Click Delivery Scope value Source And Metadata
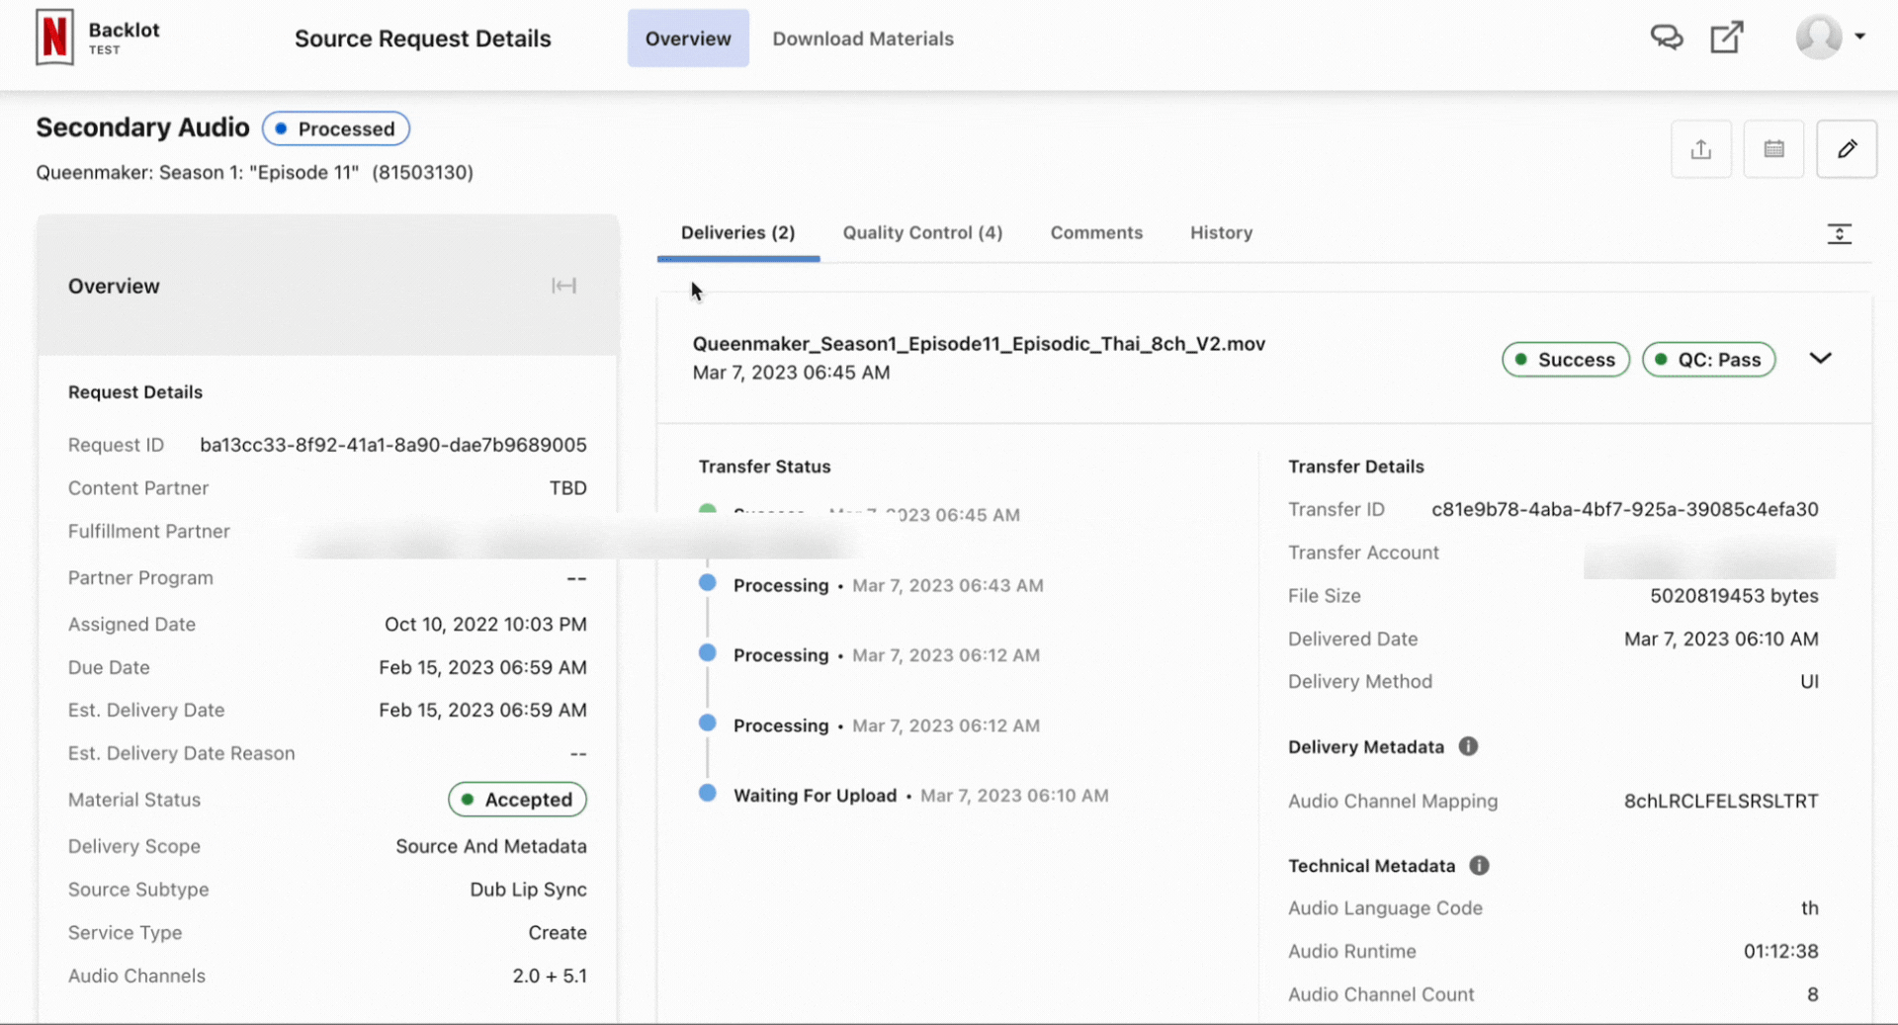Viewport: 1898px width, 1025px height. 491,846
